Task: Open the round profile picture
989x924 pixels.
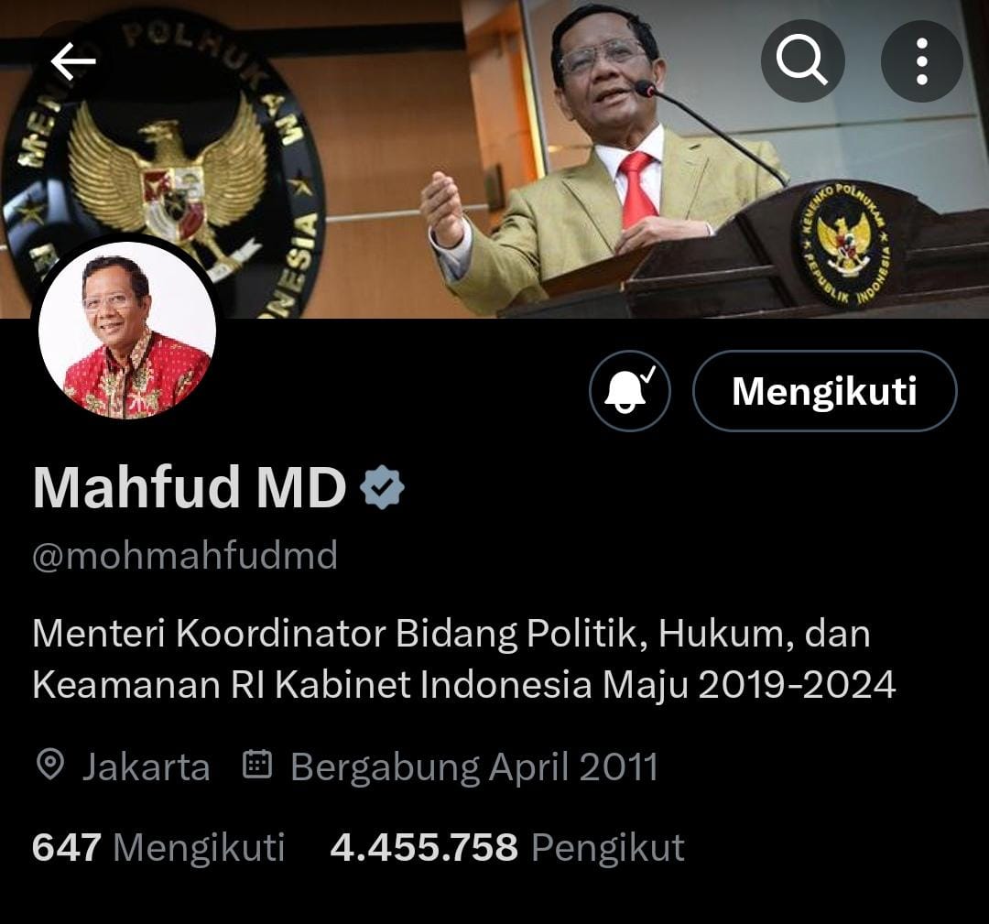Action: [x=127, y=330]
